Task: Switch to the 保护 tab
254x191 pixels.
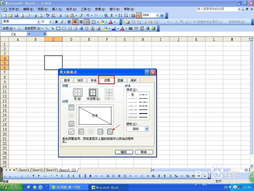Action: pos(134,80)
